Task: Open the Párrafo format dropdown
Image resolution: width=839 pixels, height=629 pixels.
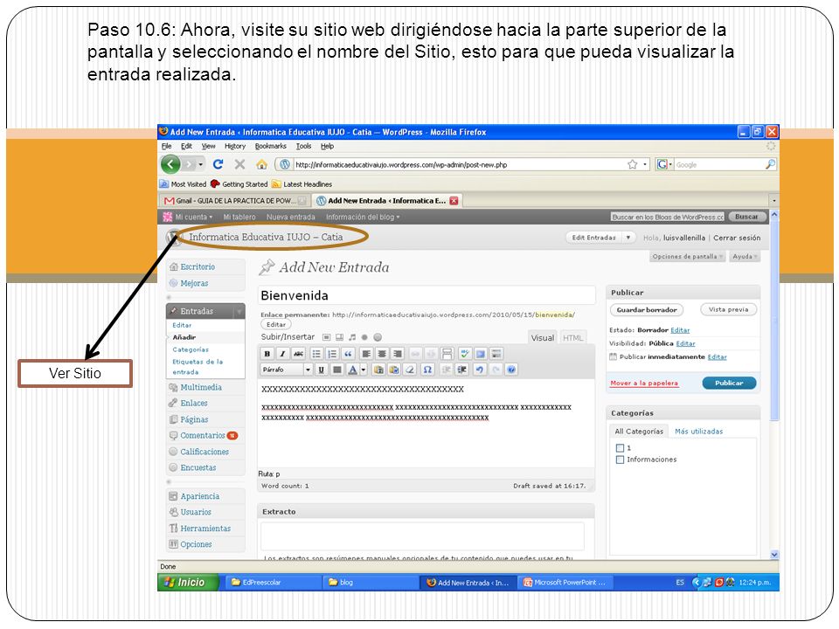Action: 287,370
